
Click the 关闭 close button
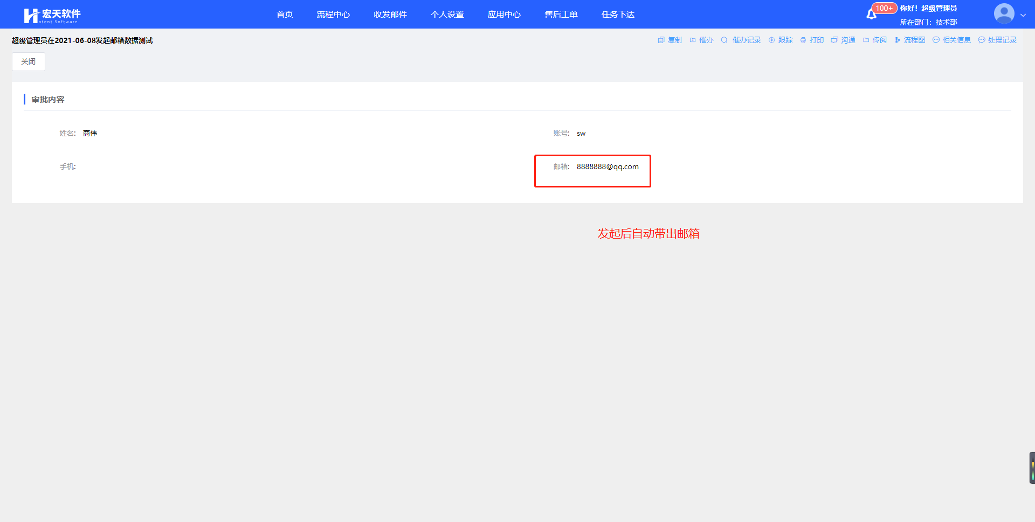29,61
